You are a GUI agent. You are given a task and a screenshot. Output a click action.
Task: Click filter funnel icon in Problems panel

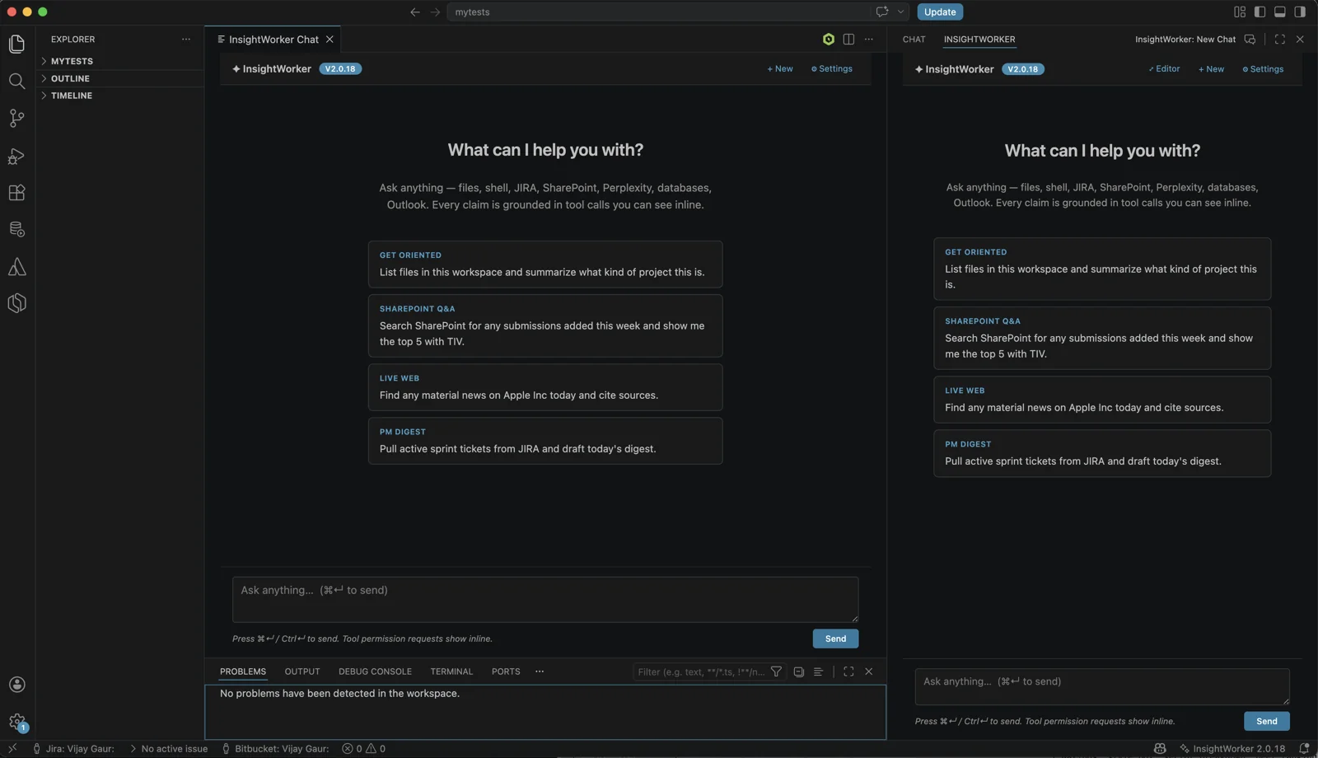pos(776,671)
